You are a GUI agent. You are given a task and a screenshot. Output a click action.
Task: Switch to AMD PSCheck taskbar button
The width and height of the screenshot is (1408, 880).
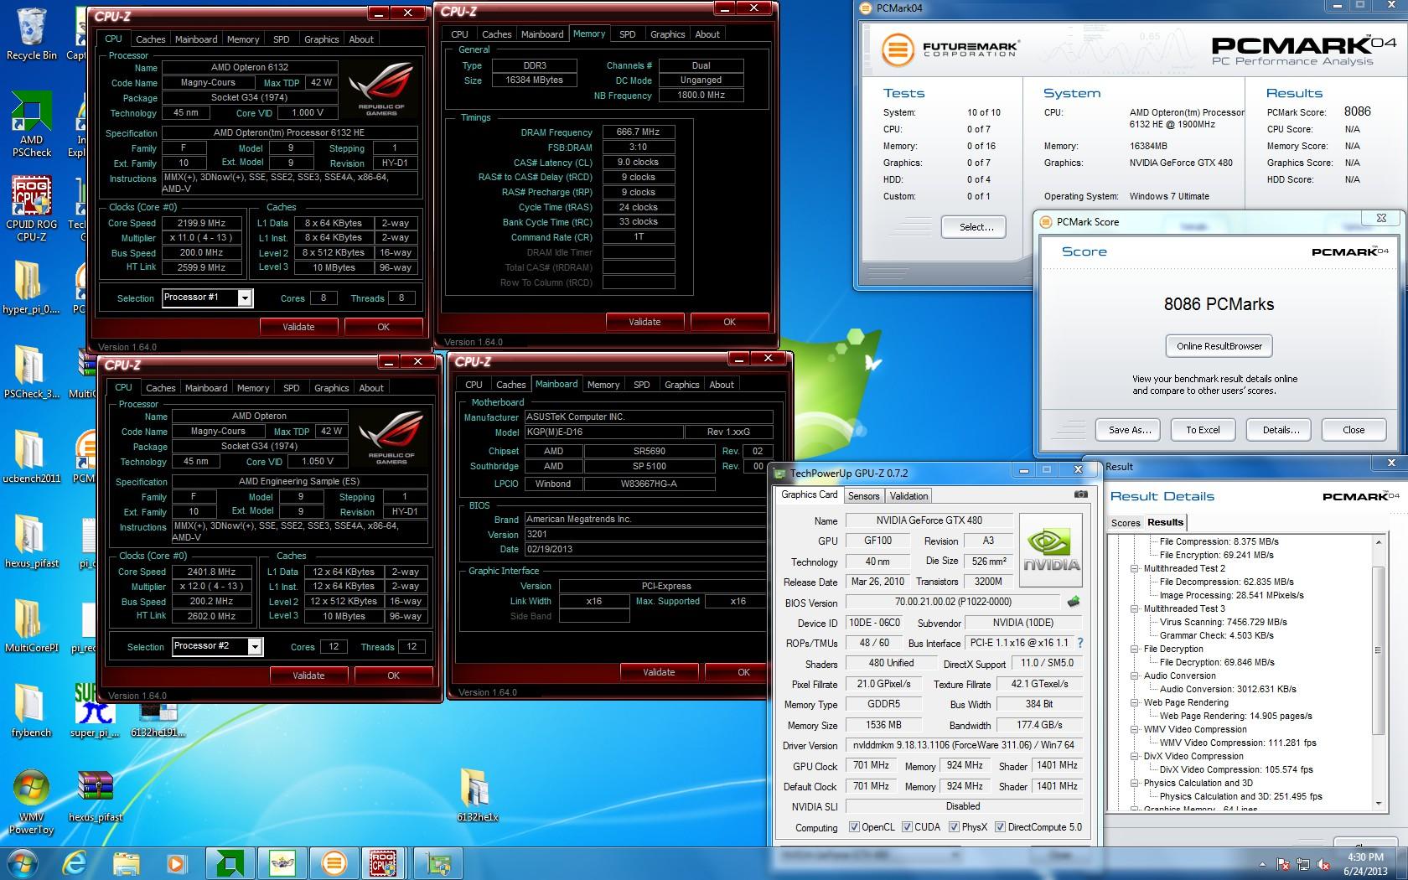(x=230, y=862)
